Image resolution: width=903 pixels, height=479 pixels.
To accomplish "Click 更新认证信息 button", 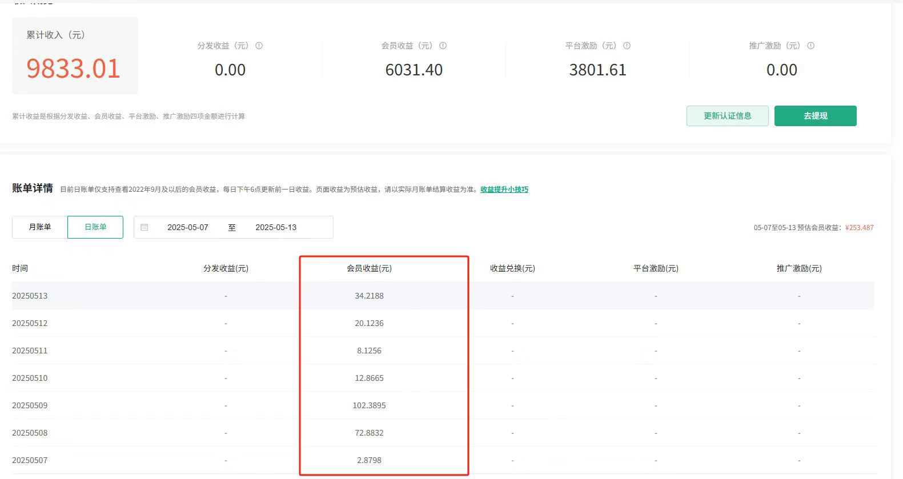I will 727,116.
